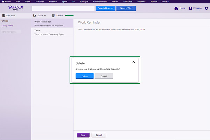Open Travel in the top navigation
This screenshot has width=210, height=140.
(x=115, y=2)
